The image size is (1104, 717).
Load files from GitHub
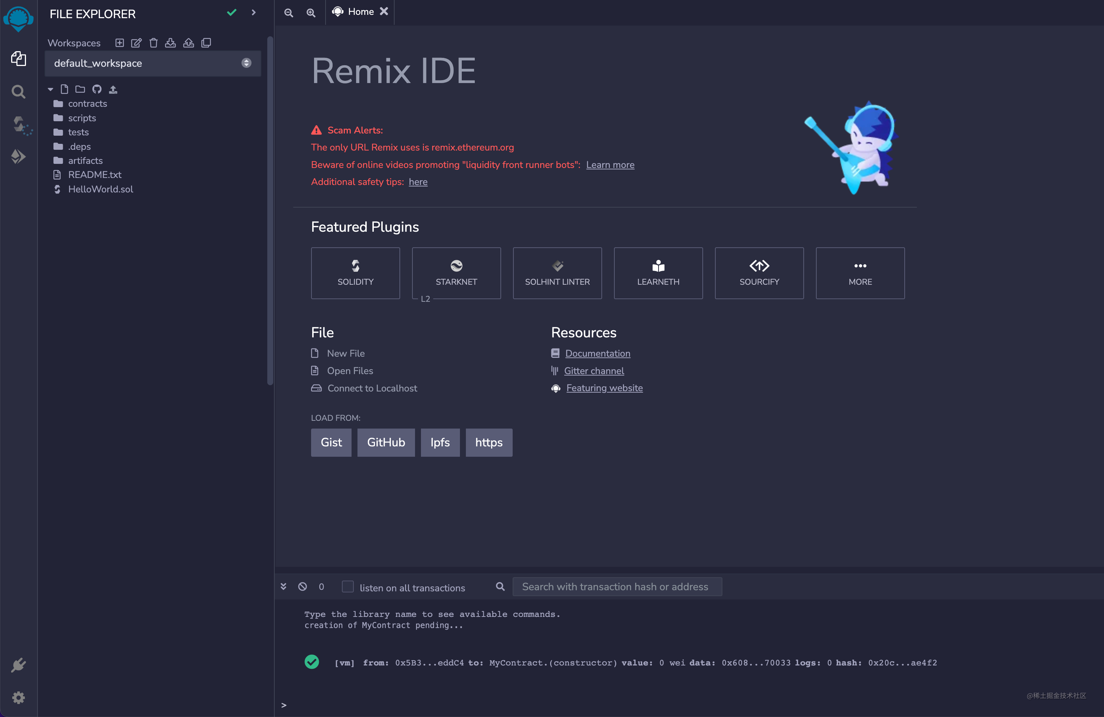point(386,442)
